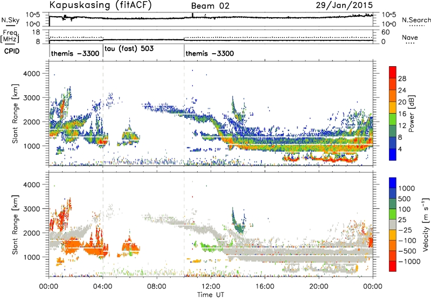This screenshot has height=298, width=431.
Task: Click the 'Kapuskasing (fitACF)' title text
Action: click(101, 5)
